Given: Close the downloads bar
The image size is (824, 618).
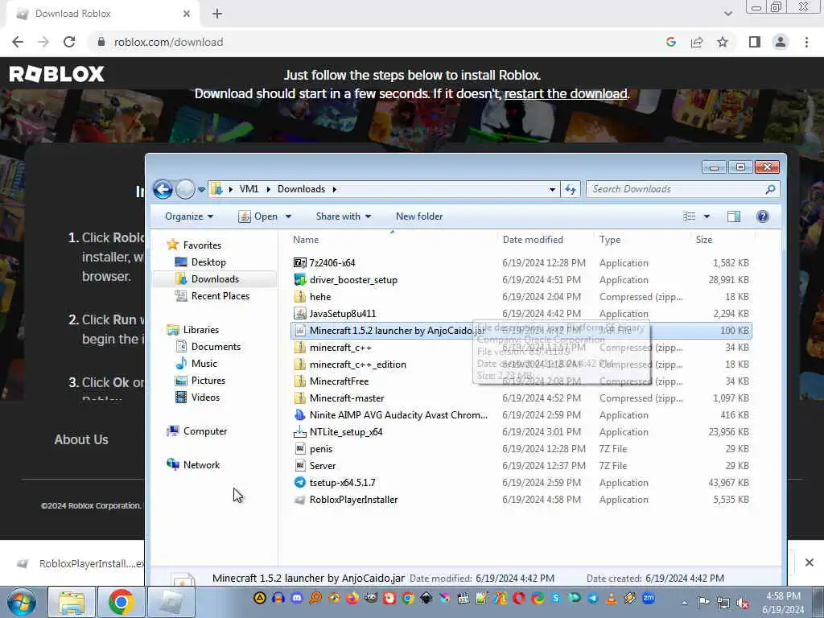Looking at the screenshot, I should point(809,562).
